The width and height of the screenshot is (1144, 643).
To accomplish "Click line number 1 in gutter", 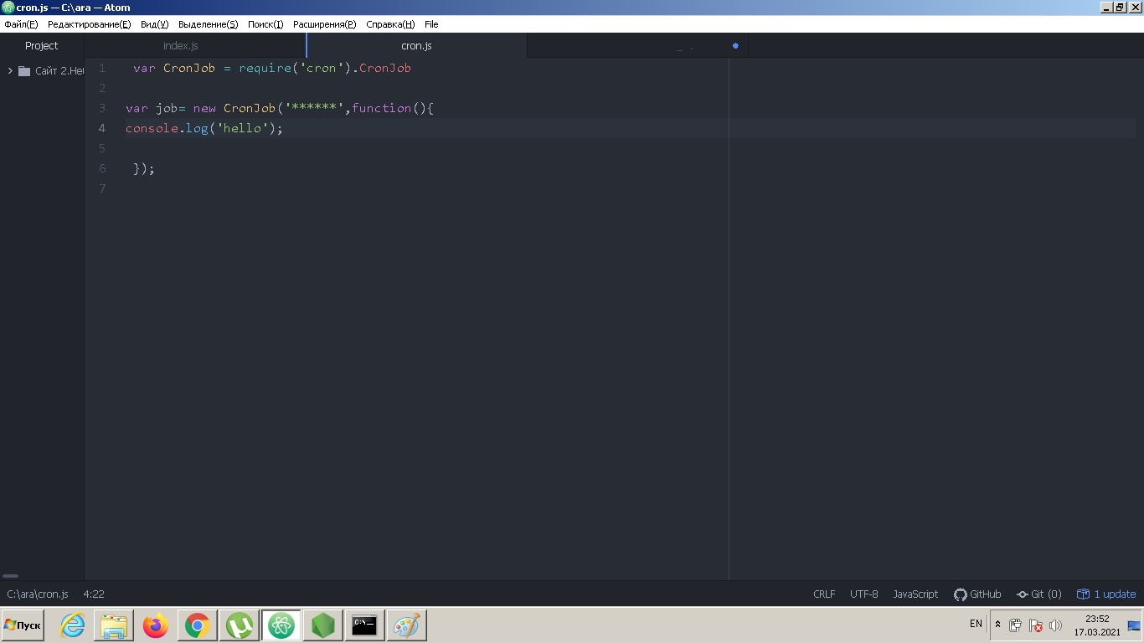I will (102, 68).
